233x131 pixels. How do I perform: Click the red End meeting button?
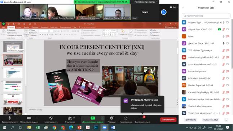(168, 120)
